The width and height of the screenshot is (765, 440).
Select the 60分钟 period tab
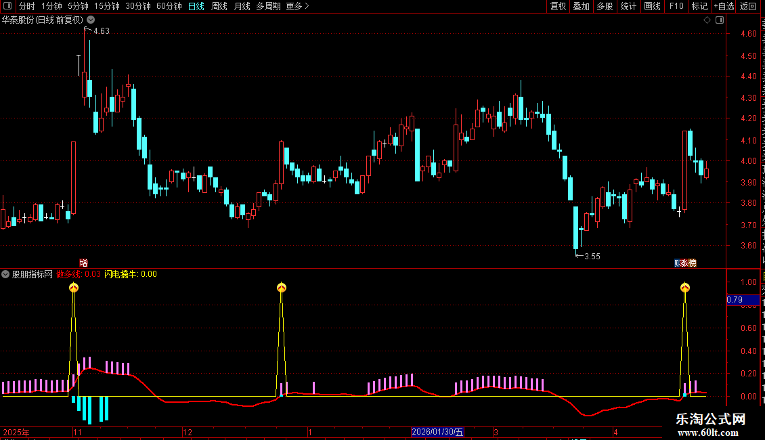coord(169,6)
